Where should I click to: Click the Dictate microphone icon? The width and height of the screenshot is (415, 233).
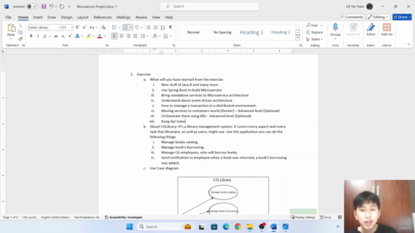coord(335,28)
